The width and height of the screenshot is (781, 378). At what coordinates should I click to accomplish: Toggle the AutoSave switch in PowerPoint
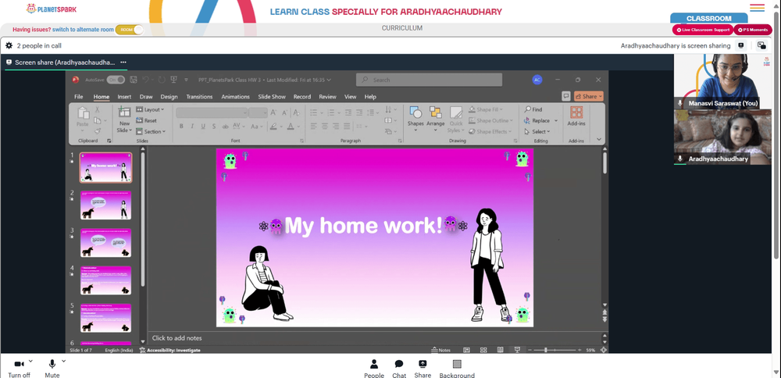point(116,80)
